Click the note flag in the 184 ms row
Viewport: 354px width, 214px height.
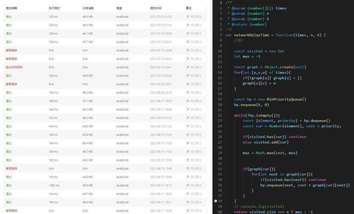[x=188, y=151]
